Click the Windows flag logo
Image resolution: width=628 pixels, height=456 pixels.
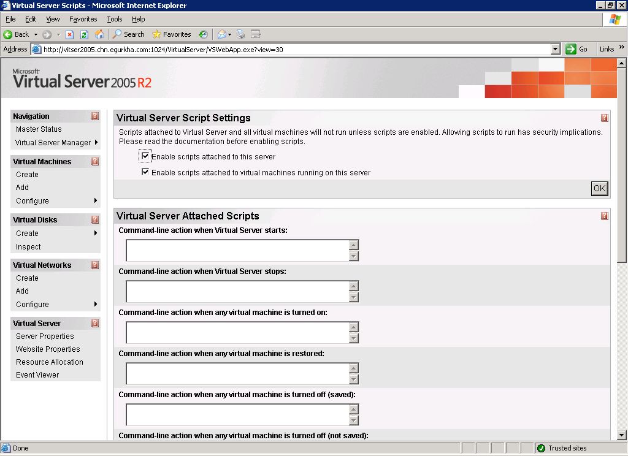pos(615,19)
